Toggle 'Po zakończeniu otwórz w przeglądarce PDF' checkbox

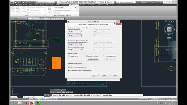(x=69, y=70)
